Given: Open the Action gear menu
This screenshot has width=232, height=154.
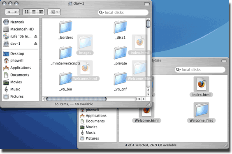Looking at the screenshot, I should 54,12.
